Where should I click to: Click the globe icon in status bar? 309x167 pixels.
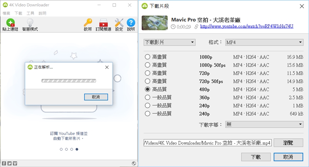point(134,163)
